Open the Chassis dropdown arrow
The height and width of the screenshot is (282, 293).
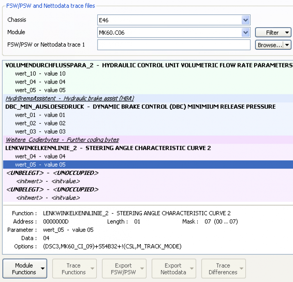[x=245, y=20]
